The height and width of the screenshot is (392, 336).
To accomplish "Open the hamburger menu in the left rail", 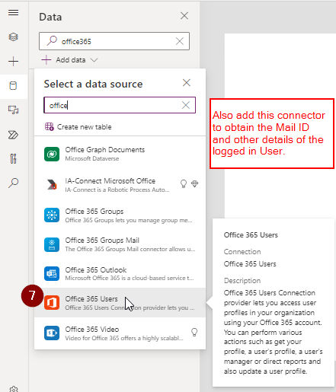I will (13, 12).
